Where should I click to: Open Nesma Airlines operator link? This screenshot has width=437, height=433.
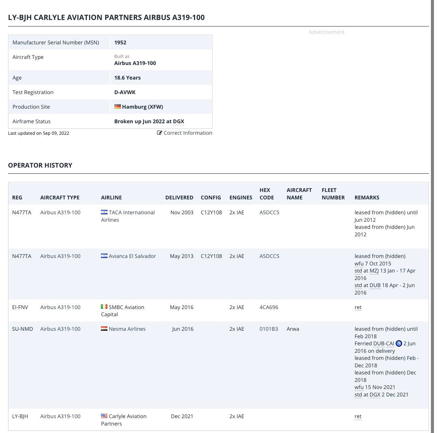pyautogui.click(x=127, y=329)
